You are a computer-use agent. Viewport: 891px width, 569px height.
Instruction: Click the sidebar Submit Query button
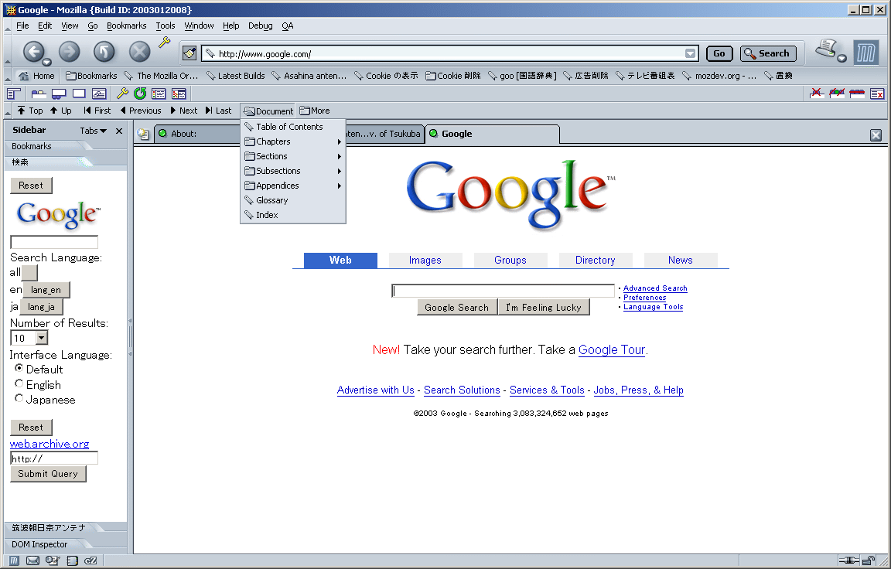coord(48,474)
